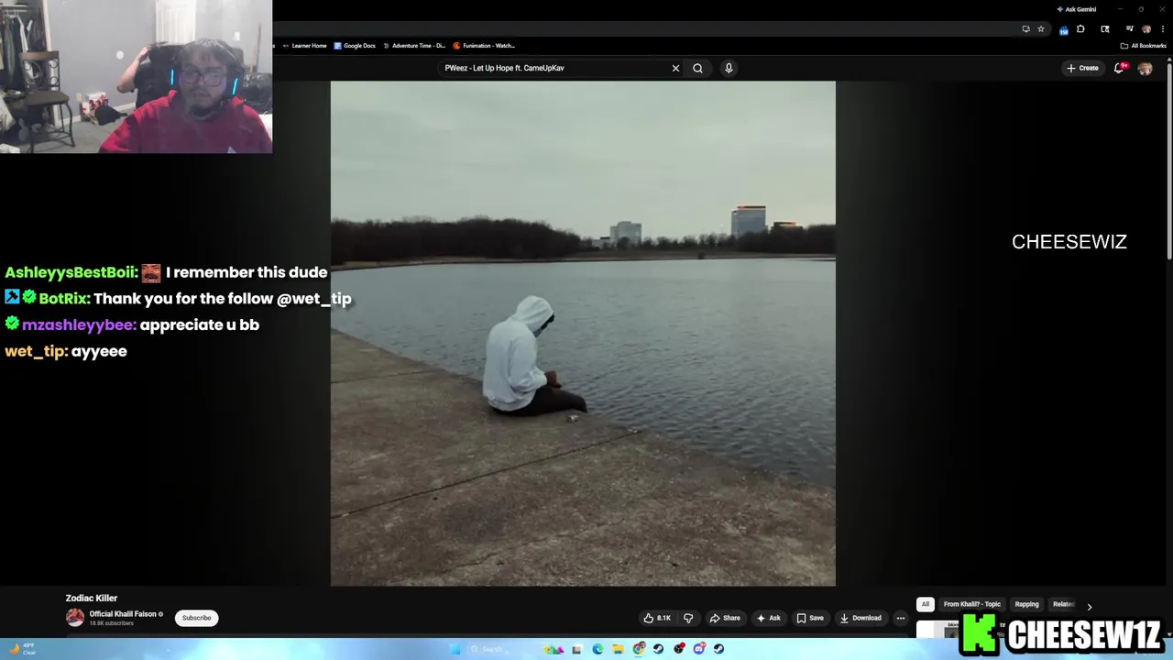Save the video to a playlist

click(x=810, y=618)
